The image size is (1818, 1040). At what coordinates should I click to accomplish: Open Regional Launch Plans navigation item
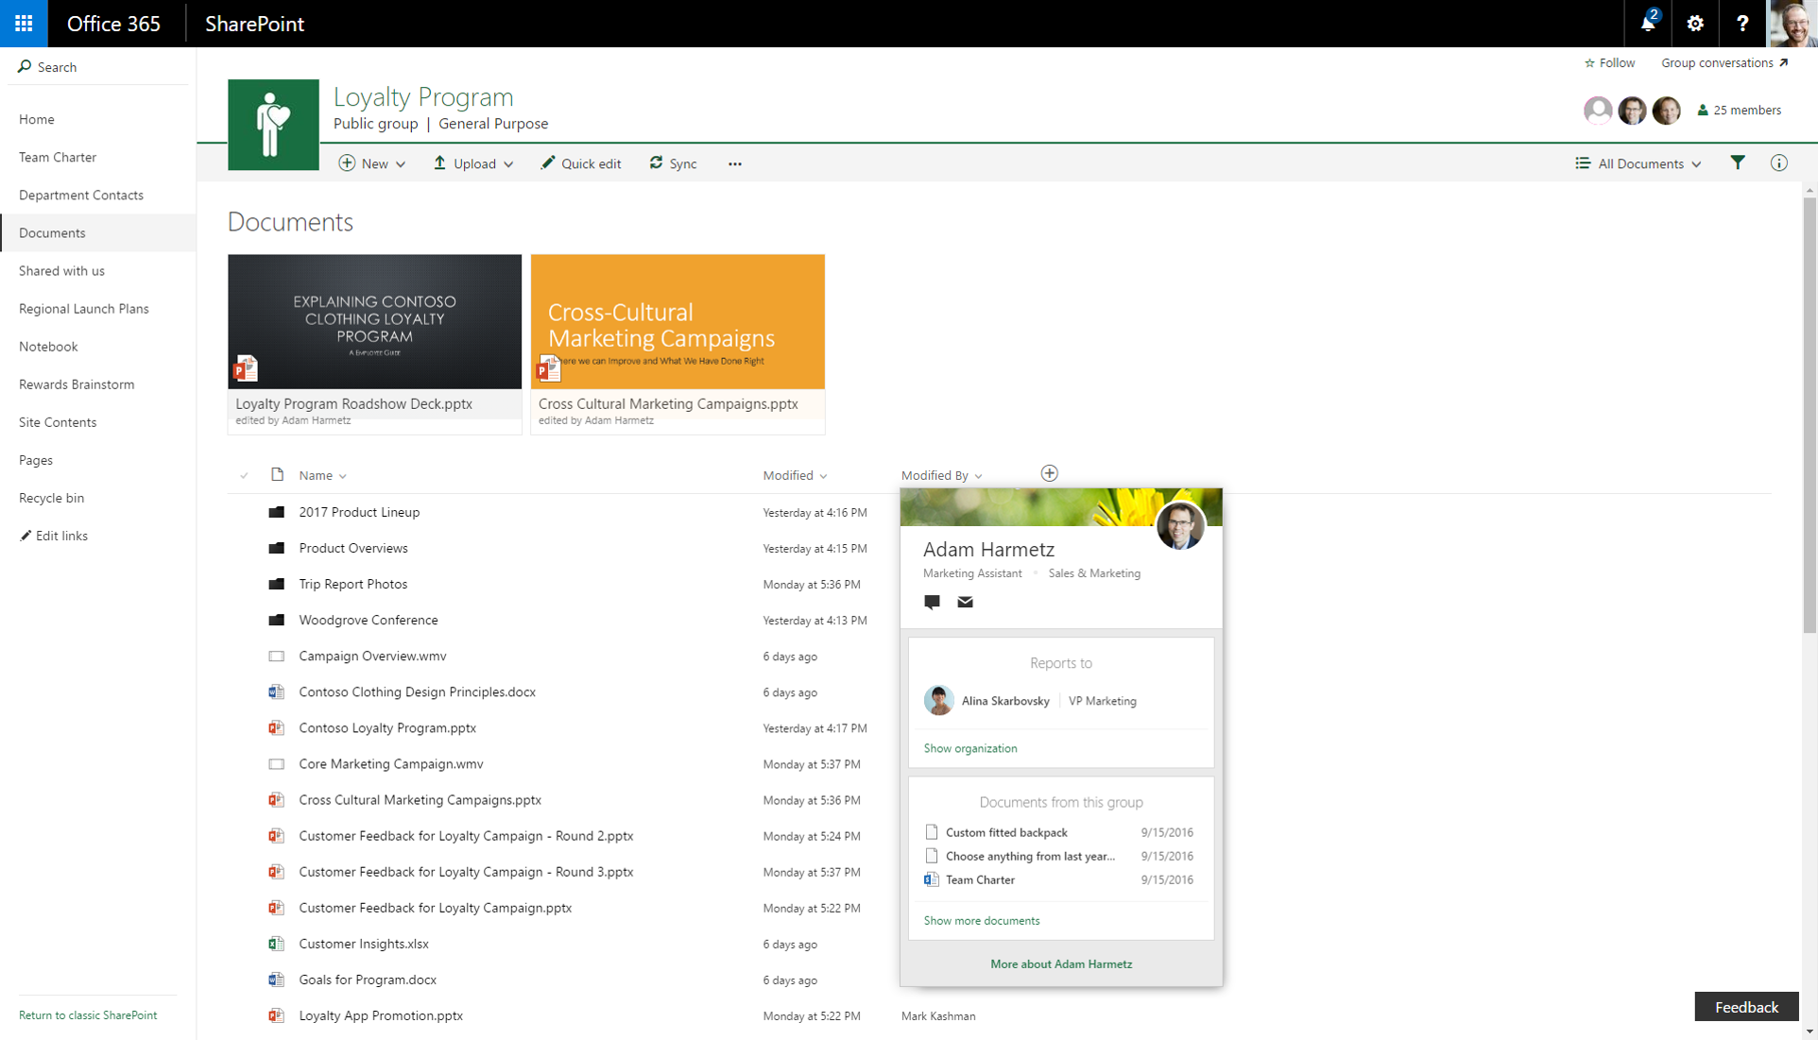84,308
